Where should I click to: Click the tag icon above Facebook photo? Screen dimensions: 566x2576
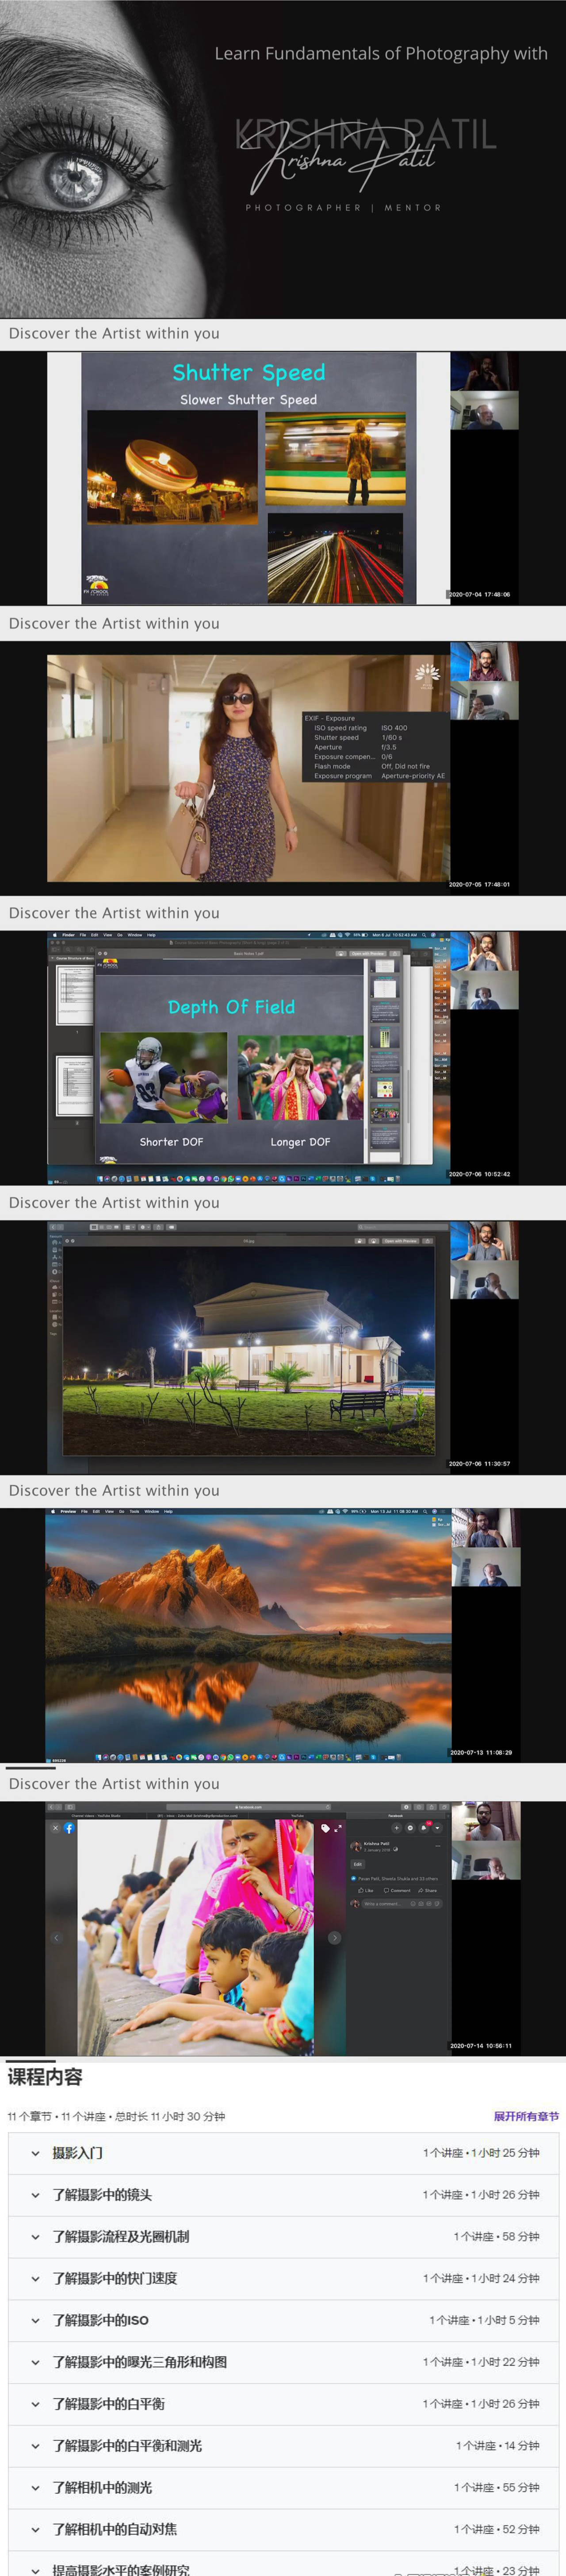coord(325,1828)
